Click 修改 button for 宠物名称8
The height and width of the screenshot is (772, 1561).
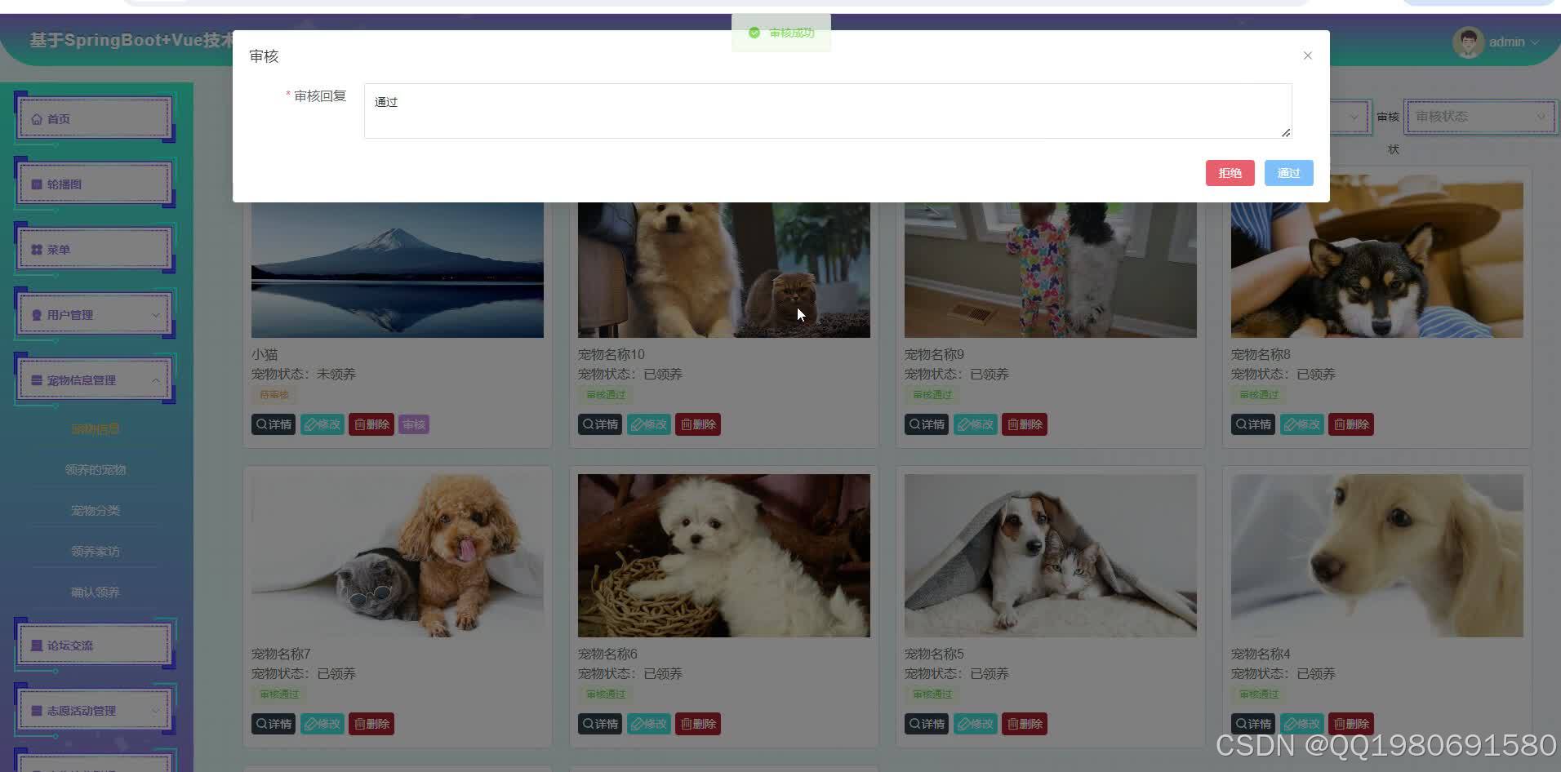coord(1302,424)
